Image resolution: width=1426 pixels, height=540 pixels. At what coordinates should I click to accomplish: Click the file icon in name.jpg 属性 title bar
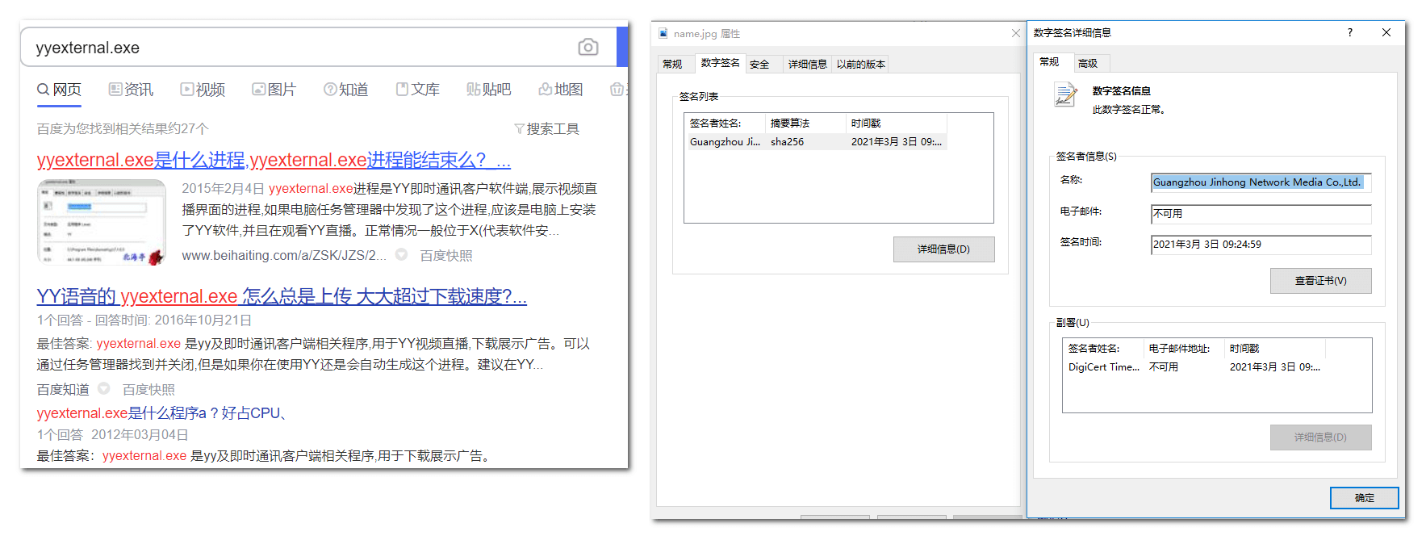[663, 33]
